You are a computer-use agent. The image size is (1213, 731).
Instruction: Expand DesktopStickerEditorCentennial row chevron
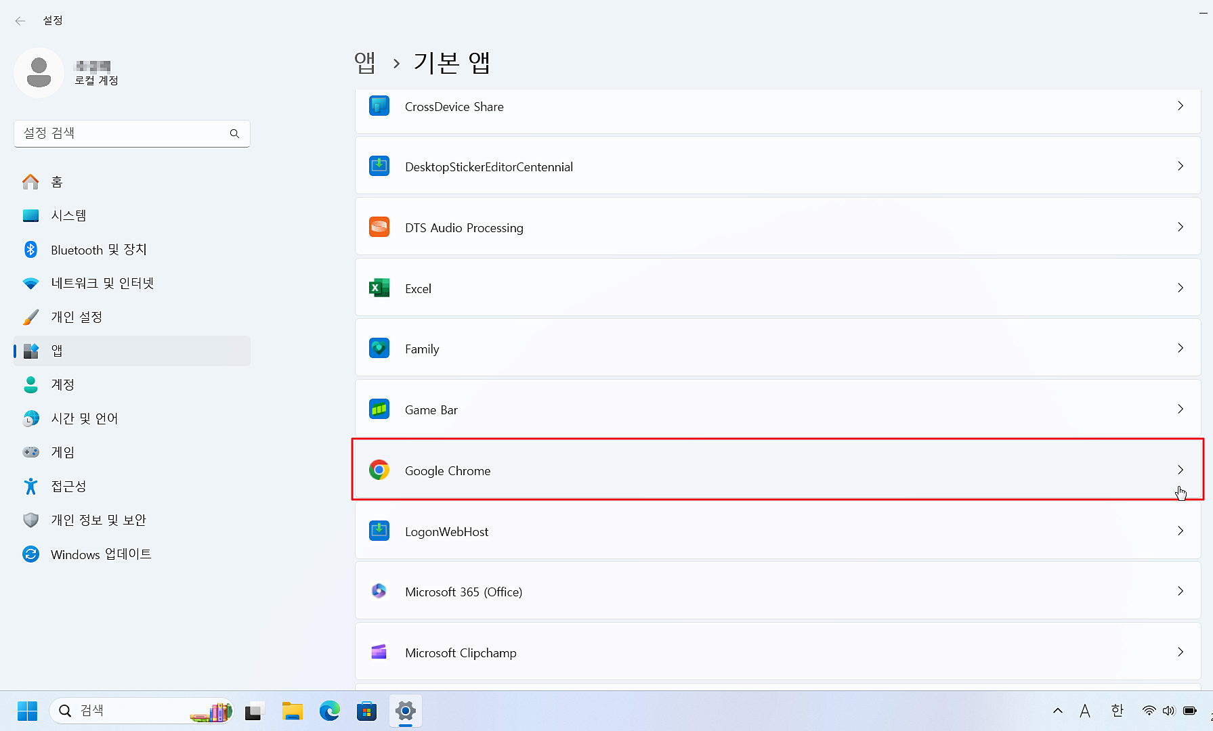[x=1180, y=167]
